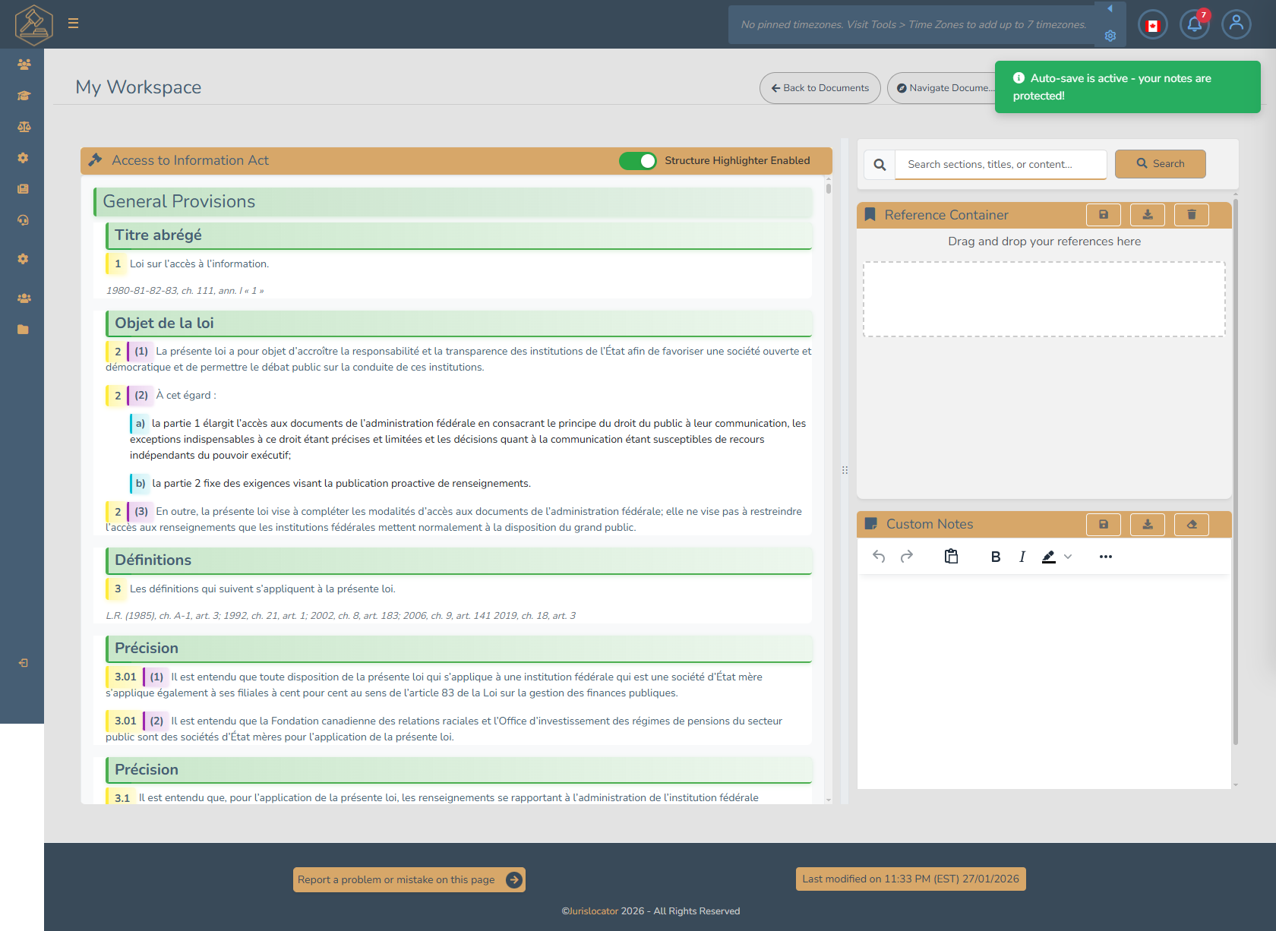Open the notifications bell icon
Image resolution: width=1276 pixels, height=931 pixels.
tap(1194, 24)
